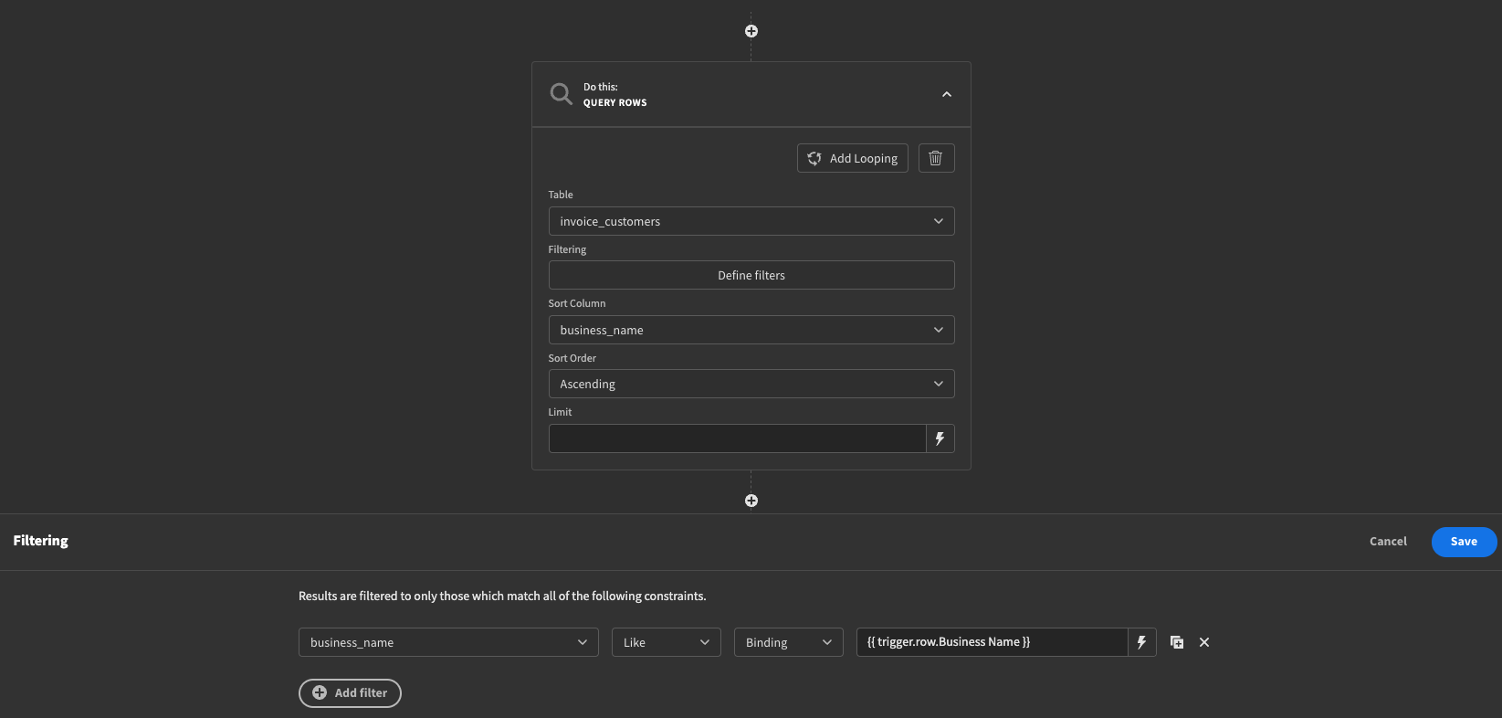Duplicate the business_name filter row
Image resolution: width=1502 pixels, height=718 pixels.
(x=1177, y=642)
